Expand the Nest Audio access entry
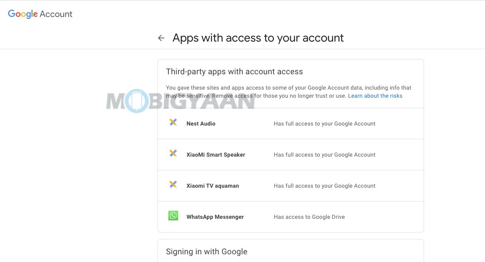The width and height of the screenshot is (485, 262). tap(291, 124)
